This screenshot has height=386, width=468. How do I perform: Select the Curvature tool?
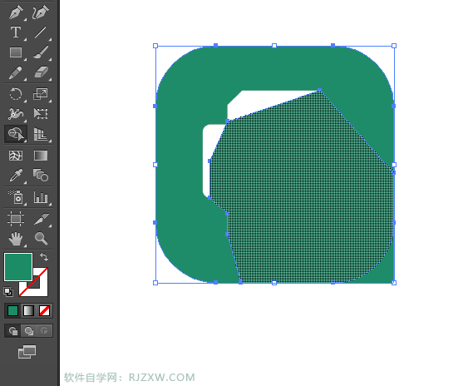pyautogui.click(x=40, y=12)
